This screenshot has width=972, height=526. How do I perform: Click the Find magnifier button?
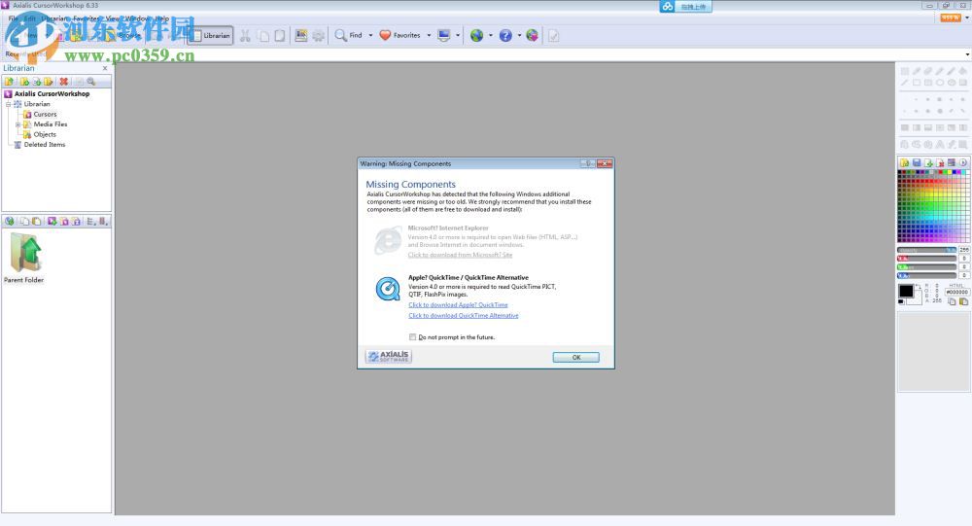[348, 35]
